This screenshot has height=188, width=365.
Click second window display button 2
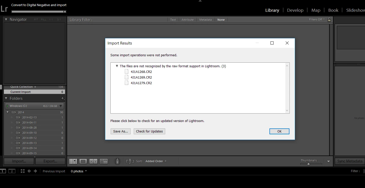pos(12,171)
